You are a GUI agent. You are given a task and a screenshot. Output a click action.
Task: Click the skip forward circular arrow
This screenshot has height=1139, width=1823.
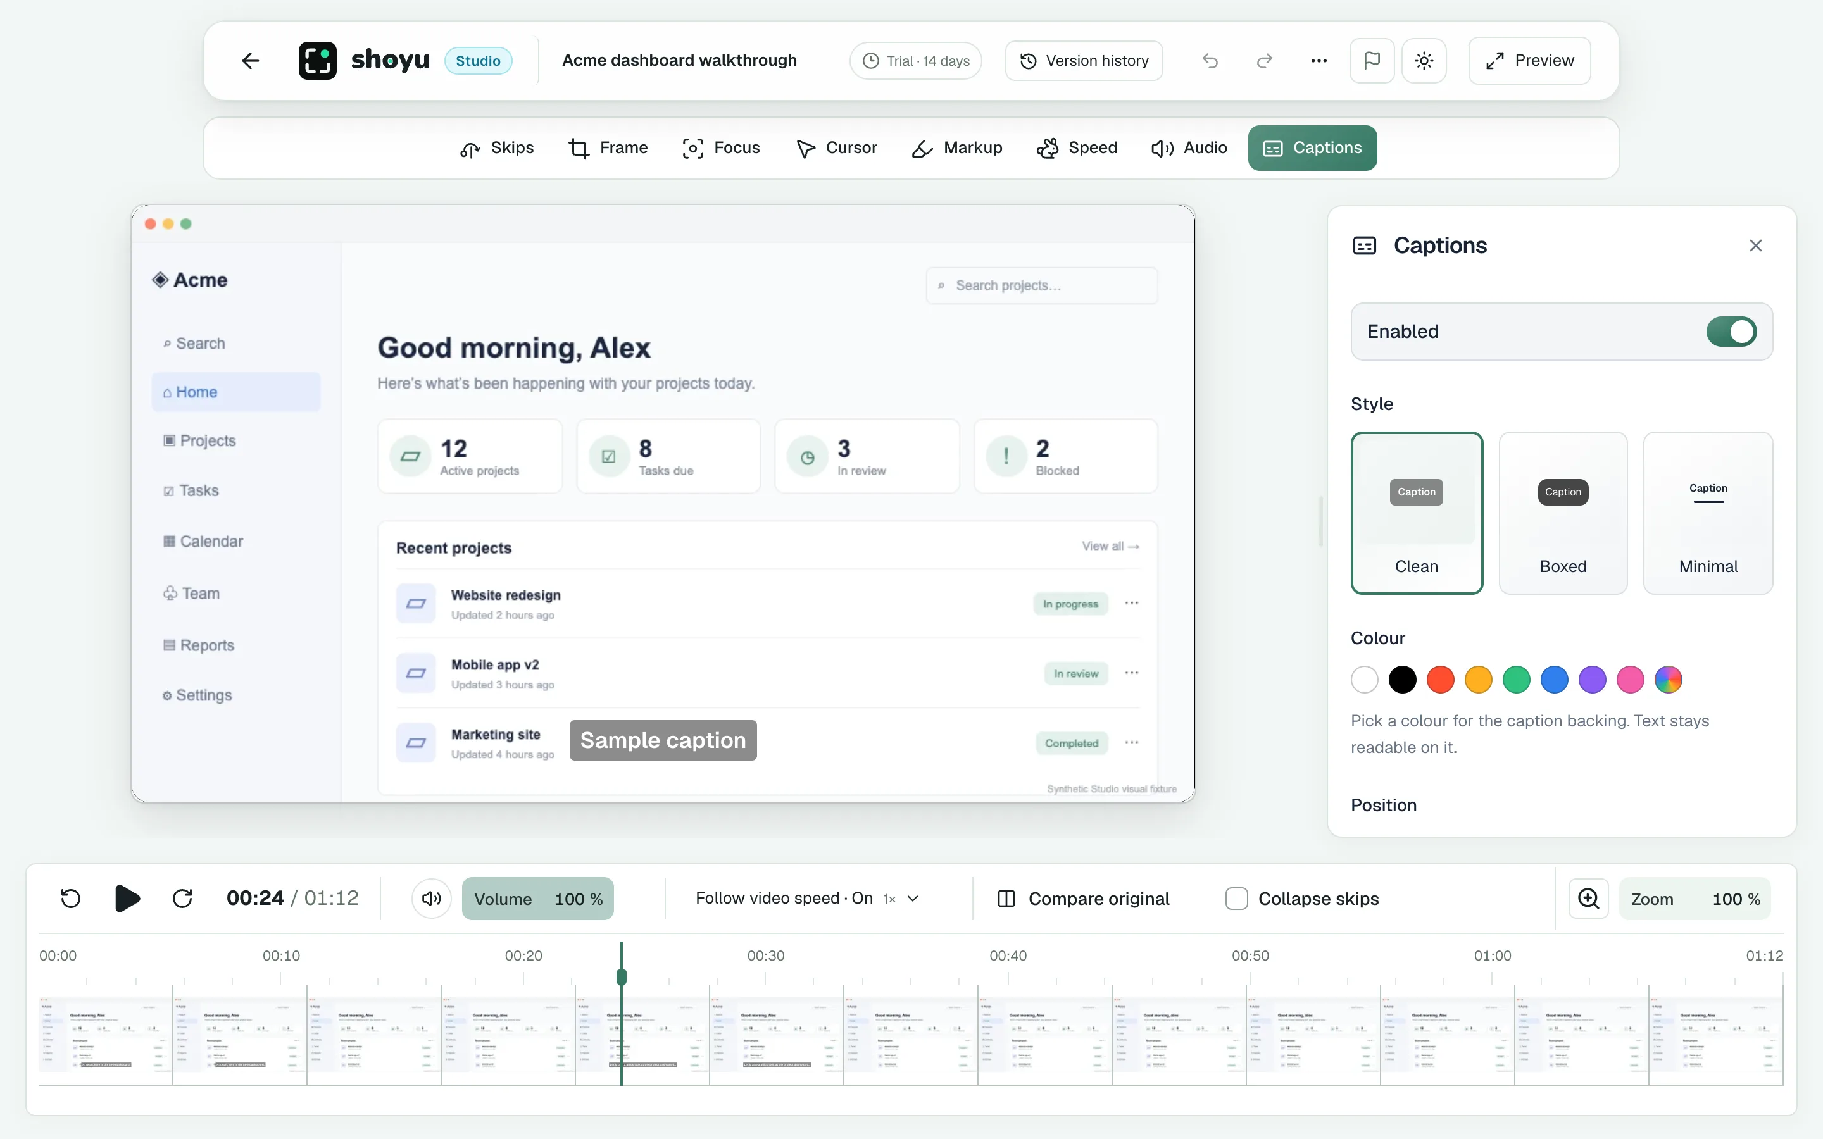(182, 898)
